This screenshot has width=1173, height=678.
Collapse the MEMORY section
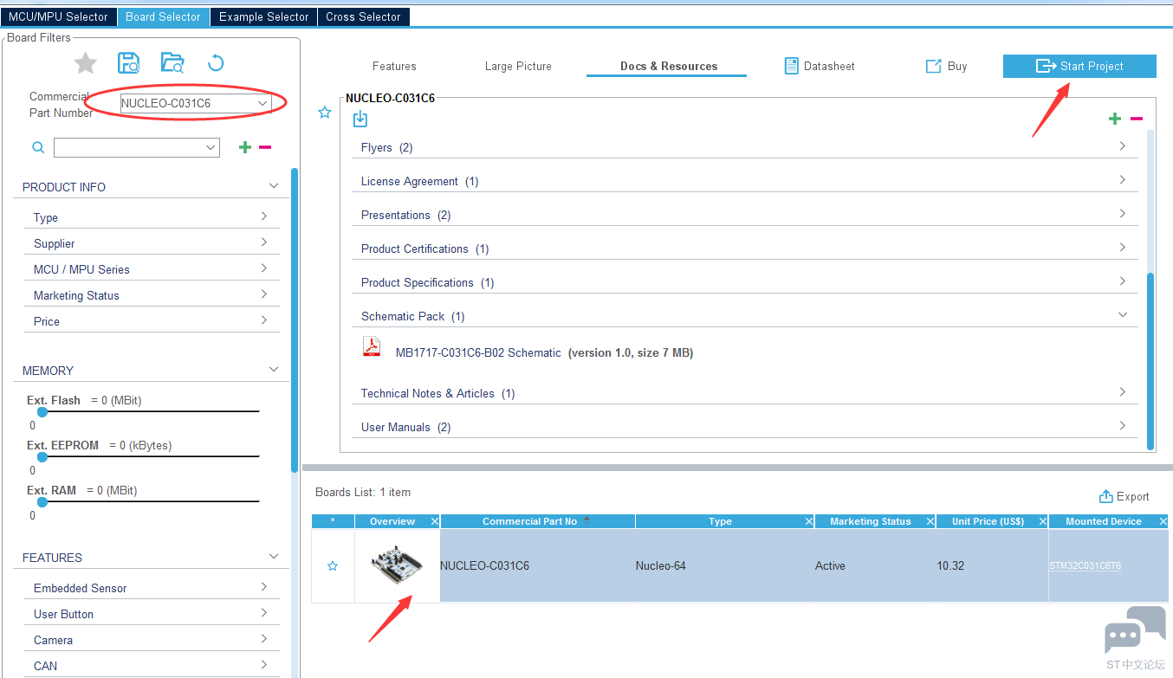coord(274,370)
